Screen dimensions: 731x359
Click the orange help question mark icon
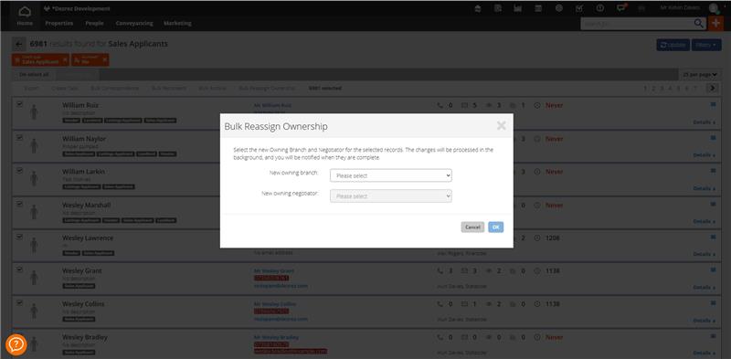(x=16, y=345)
